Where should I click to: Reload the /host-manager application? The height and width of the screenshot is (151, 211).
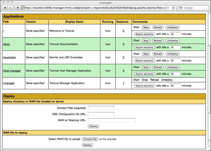(x=158, y=67)
